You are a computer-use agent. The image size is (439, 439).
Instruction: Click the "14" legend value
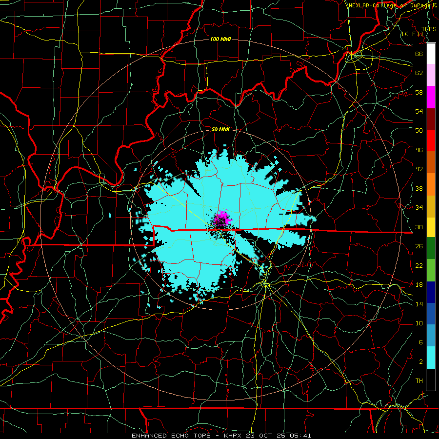point(419,304)
